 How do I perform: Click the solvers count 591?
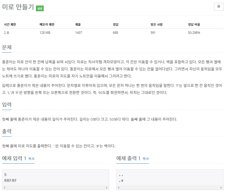(x=153, y=33)
